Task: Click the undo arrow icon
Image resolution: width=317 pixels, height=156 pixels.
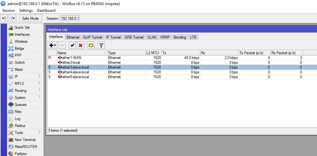Action: click(x=4, y=18)
